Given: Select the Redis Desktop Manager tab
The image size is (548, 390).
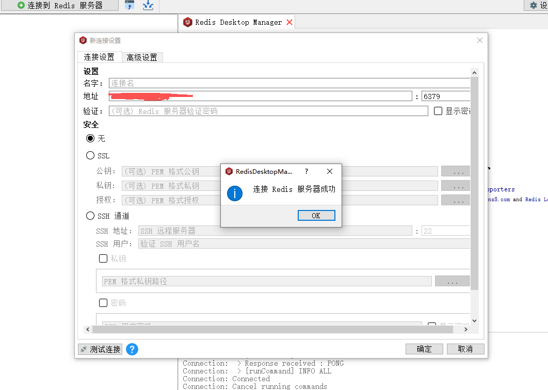Looking at the screenshot, I should pyautogui.click(x=238, y=22).
